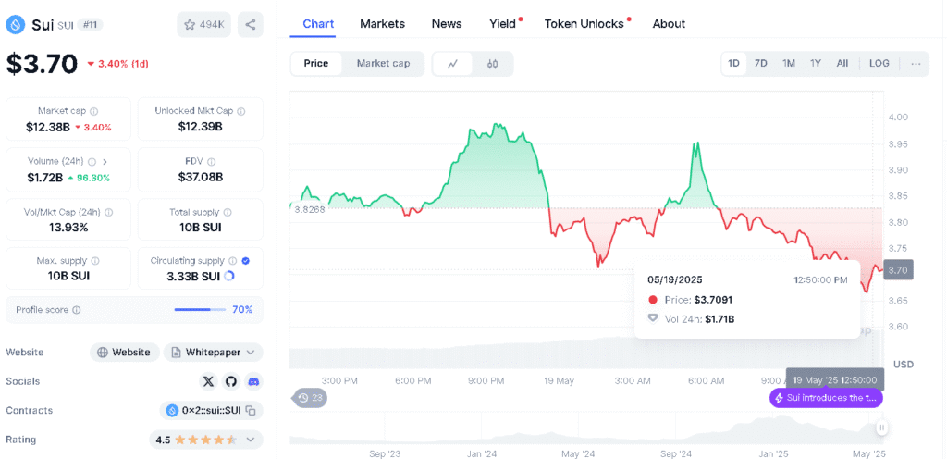This screenshot has height=459, width=947.
Task: Click the circulating supply progress ring
Action: point(229,276)
